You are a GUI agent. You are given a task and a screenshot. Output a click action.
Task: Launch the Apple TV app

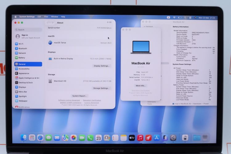pyautogui.click(x=132, y=138)
